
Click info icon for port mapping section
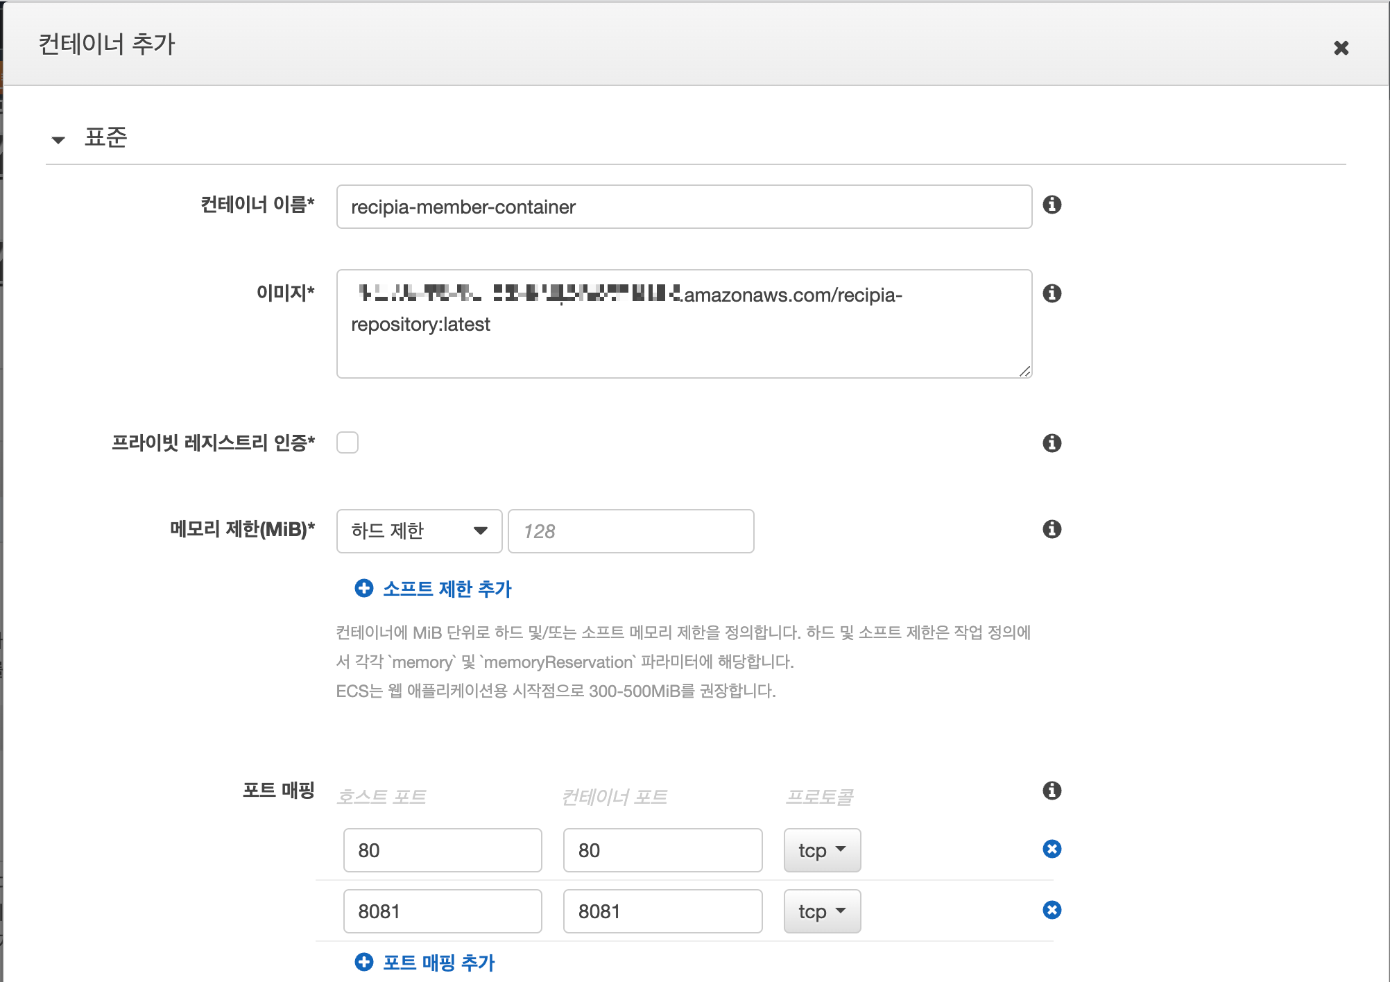click(x=1052, y=791)
